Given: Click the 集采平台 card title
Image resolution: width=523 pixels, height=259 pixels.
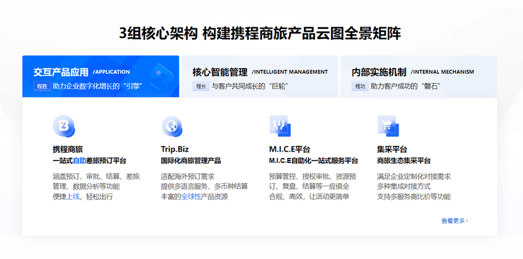Looking at the screenshot, I should click(392, 149).
